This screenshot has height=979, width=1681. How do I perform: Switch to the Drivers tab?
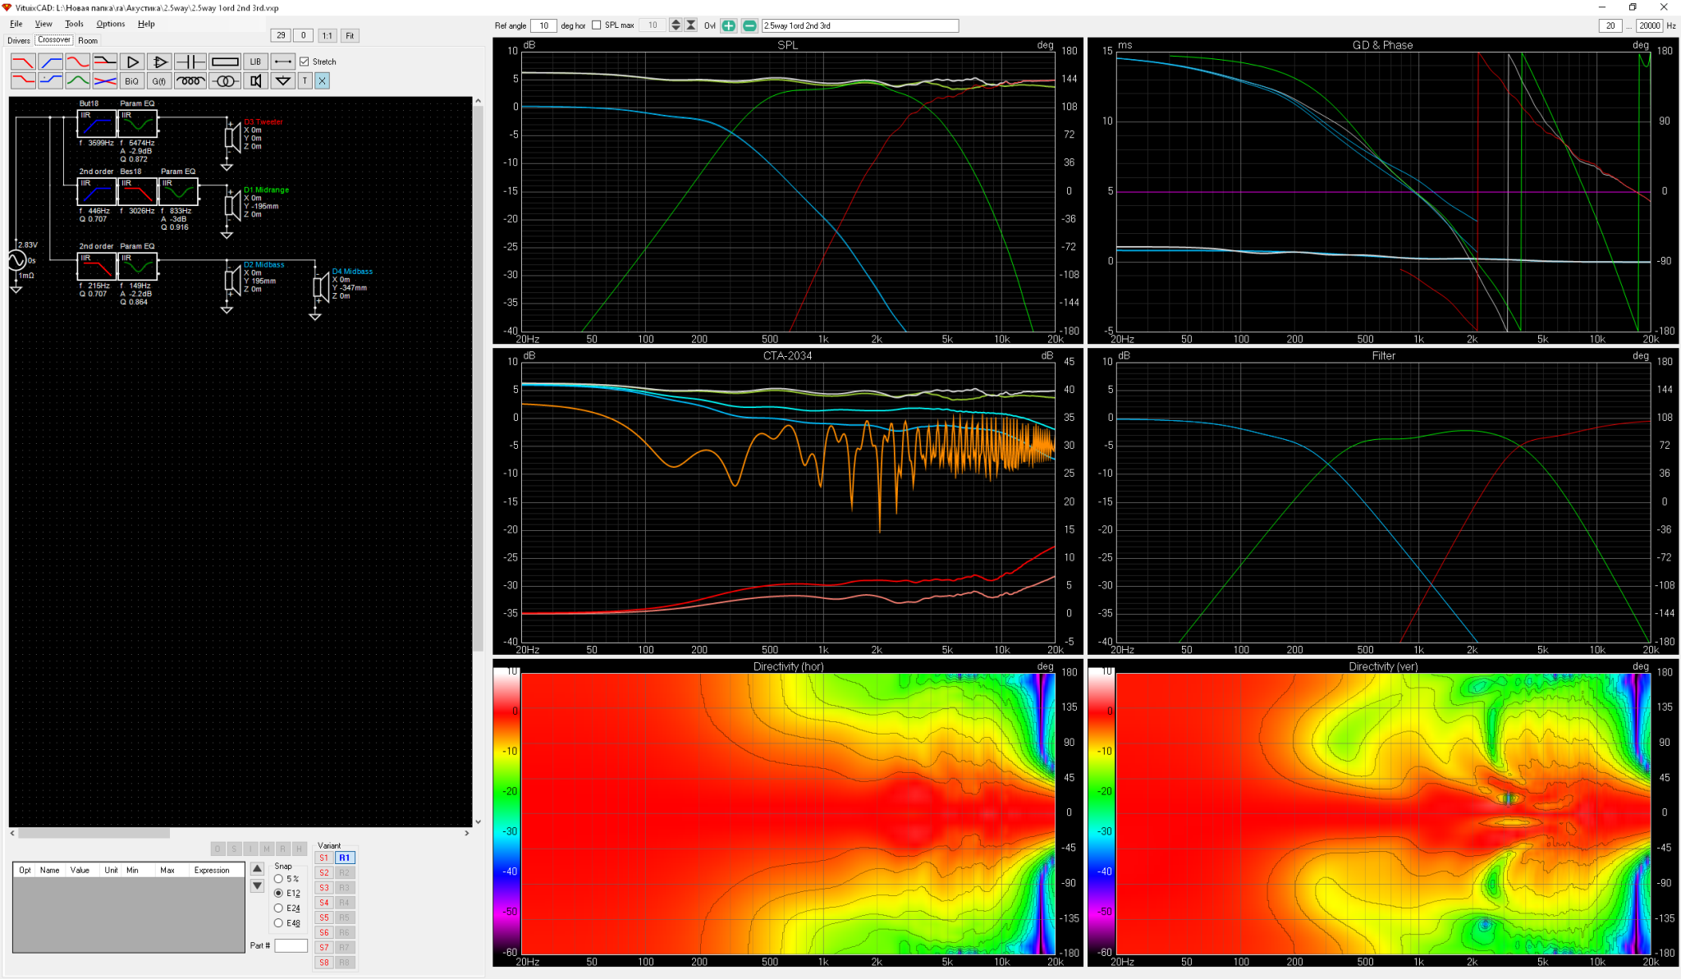(x=19, y=40)
